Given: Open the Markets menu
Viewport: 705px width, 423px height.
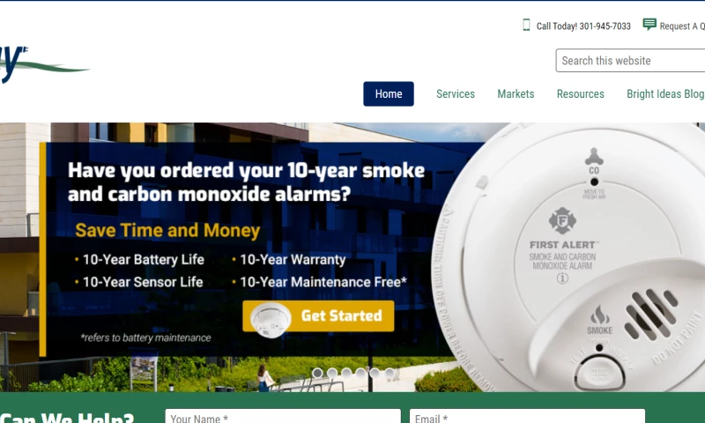Looking at the screenshot, I should pos(516,94).
